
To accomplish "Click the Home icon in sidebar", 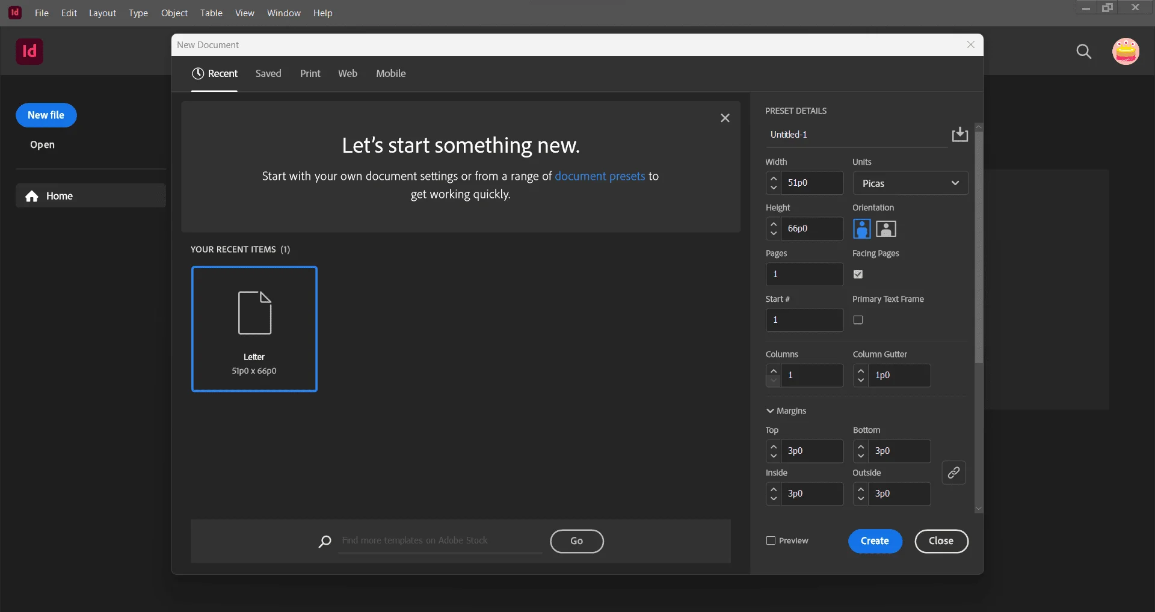I will click(x=32, y=196).
